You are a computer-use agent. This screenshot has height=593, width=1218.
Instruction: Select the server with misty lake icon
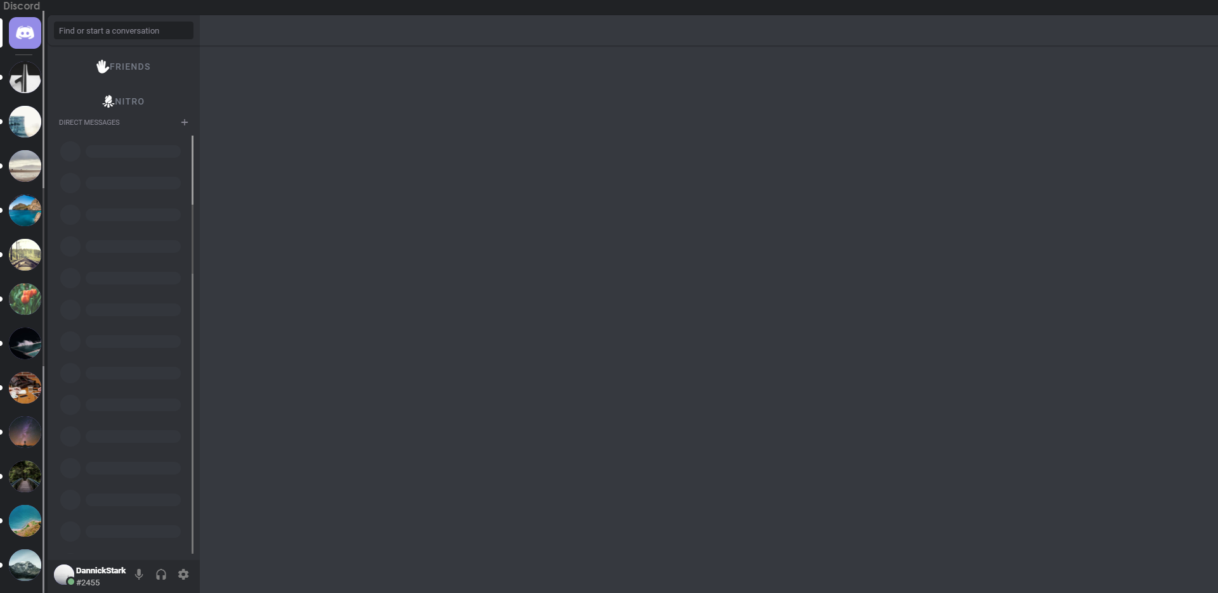click(25, 166)
